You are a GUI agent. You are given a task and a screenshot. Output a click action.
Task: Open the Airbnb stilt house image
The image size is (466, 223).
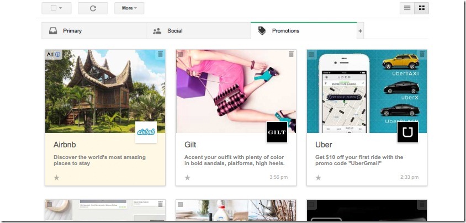(105, 91)
